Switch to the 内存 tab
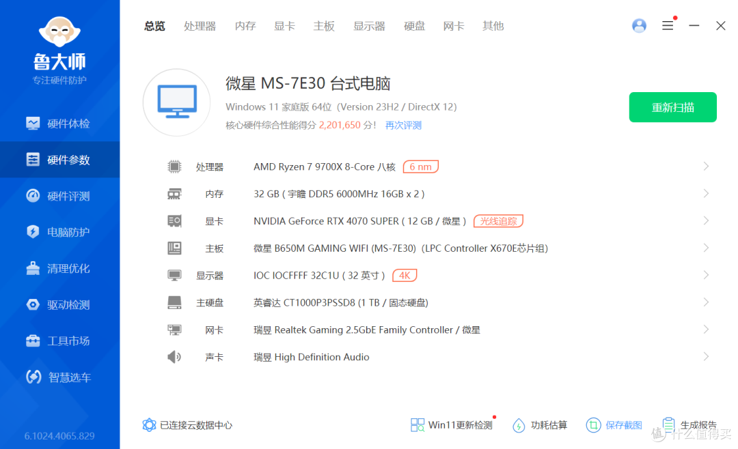Image resolution: width=738 pixels, height=449 pixels. pos(245,26)
